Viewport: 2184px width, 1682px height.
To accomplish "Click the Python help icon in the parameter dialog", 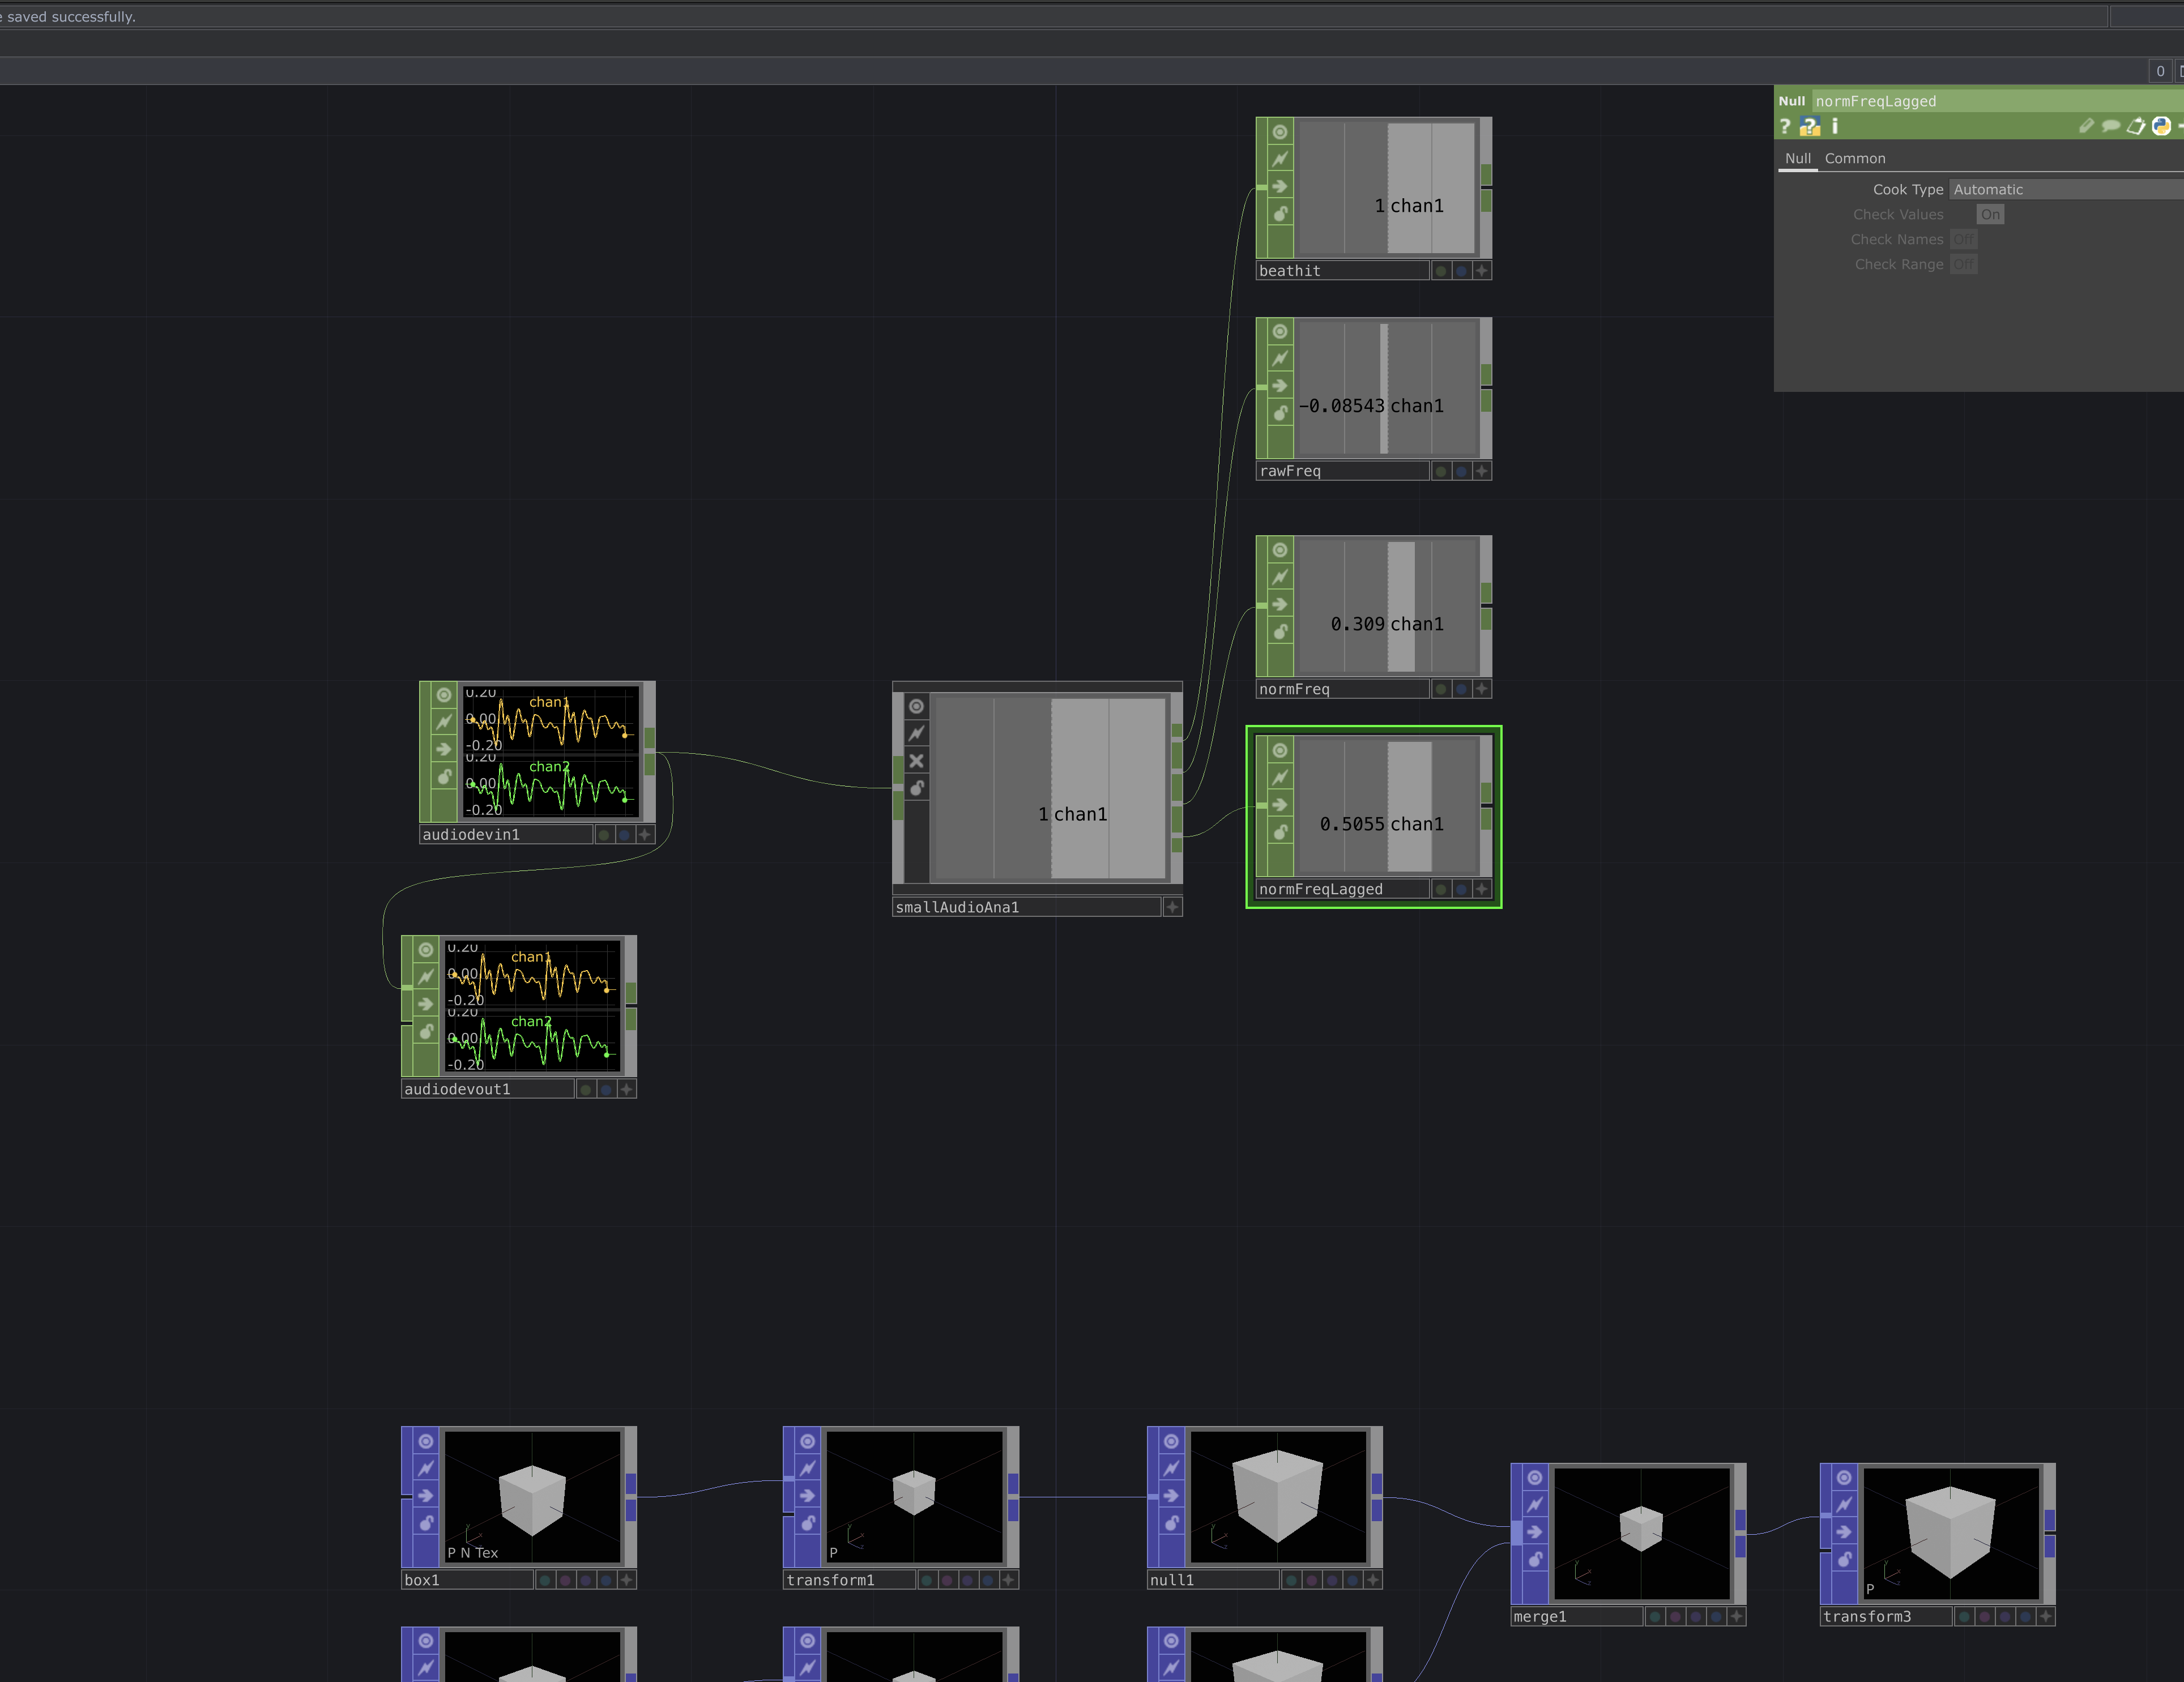I will 1811,126.
